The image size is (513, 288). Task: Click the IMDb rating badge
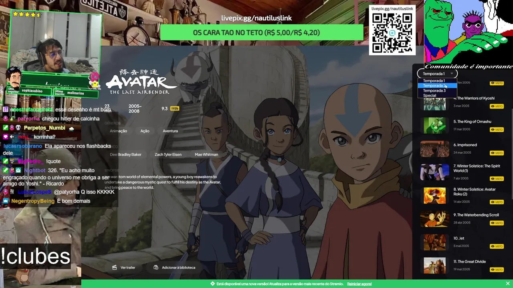(x=174, y=108)
